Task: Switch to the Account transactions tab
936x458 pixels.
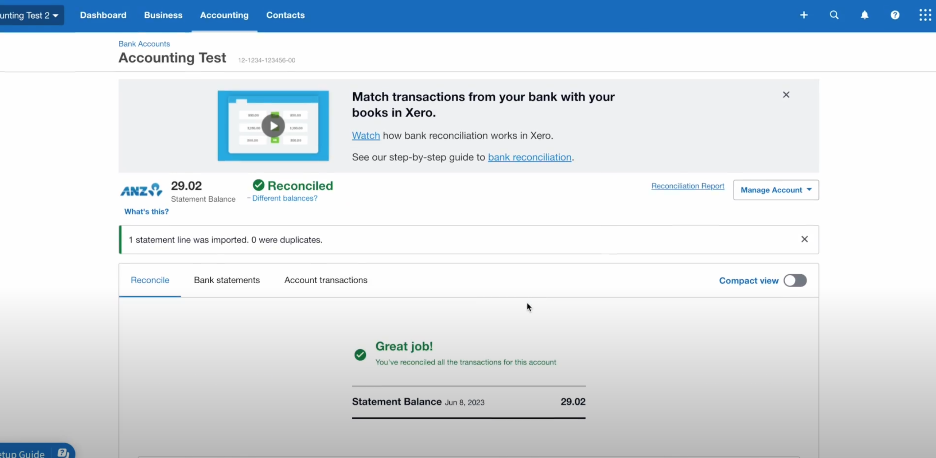Action: 326,280
